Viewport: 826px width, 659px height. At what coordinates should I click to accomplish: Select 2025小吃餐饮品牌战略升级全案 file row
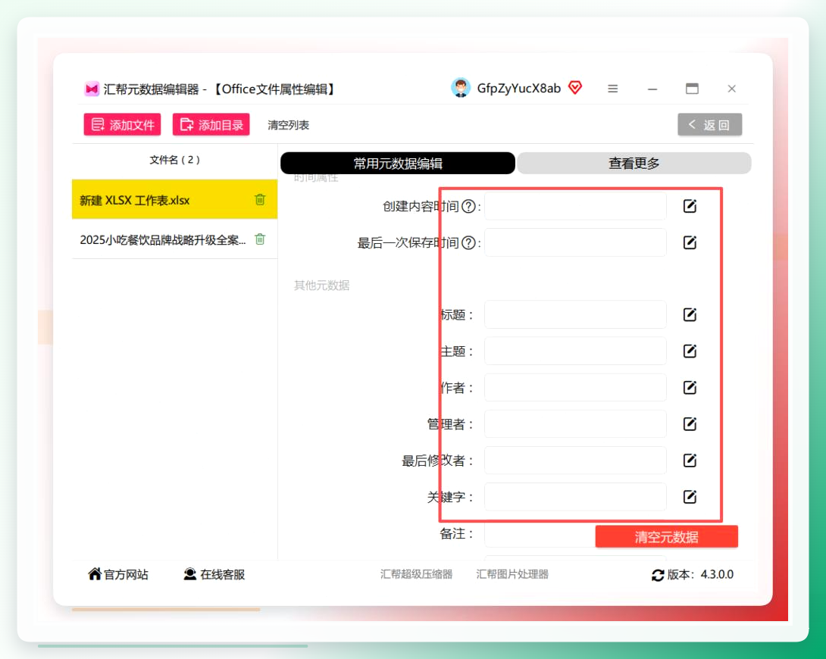[x=174, y=239]
